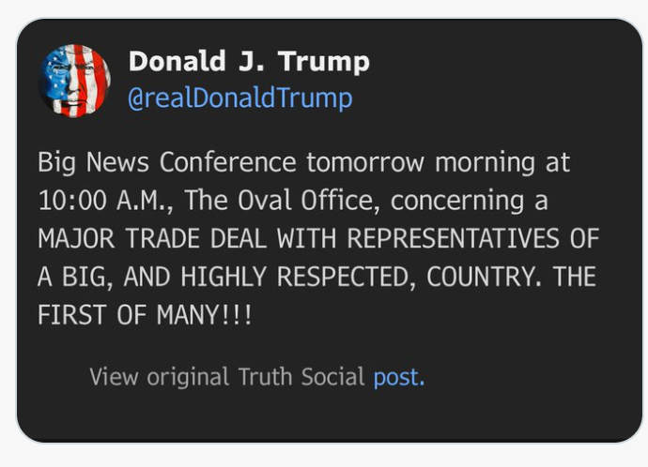This screenshot has width=648, height=467.
Task: Click the @realDonaldTrump handle
Action: [x=239, y=98]
